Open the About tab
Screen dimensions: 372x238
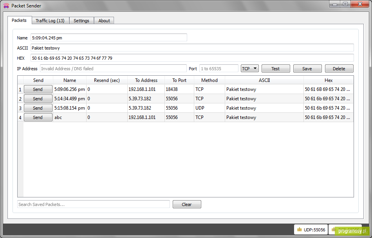(104, 21)
